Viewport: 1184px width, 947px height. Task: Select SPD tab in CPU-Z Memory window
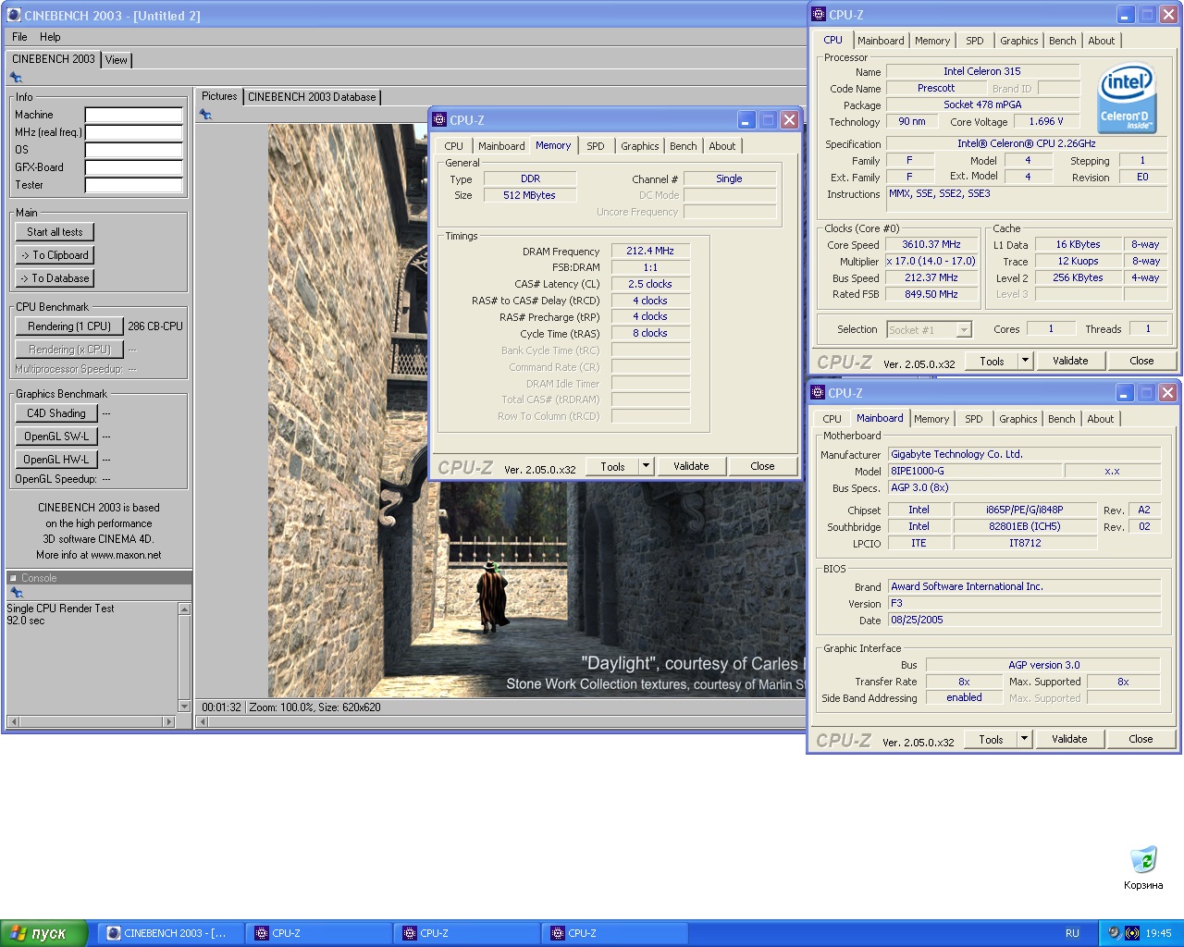coord(596,146)
